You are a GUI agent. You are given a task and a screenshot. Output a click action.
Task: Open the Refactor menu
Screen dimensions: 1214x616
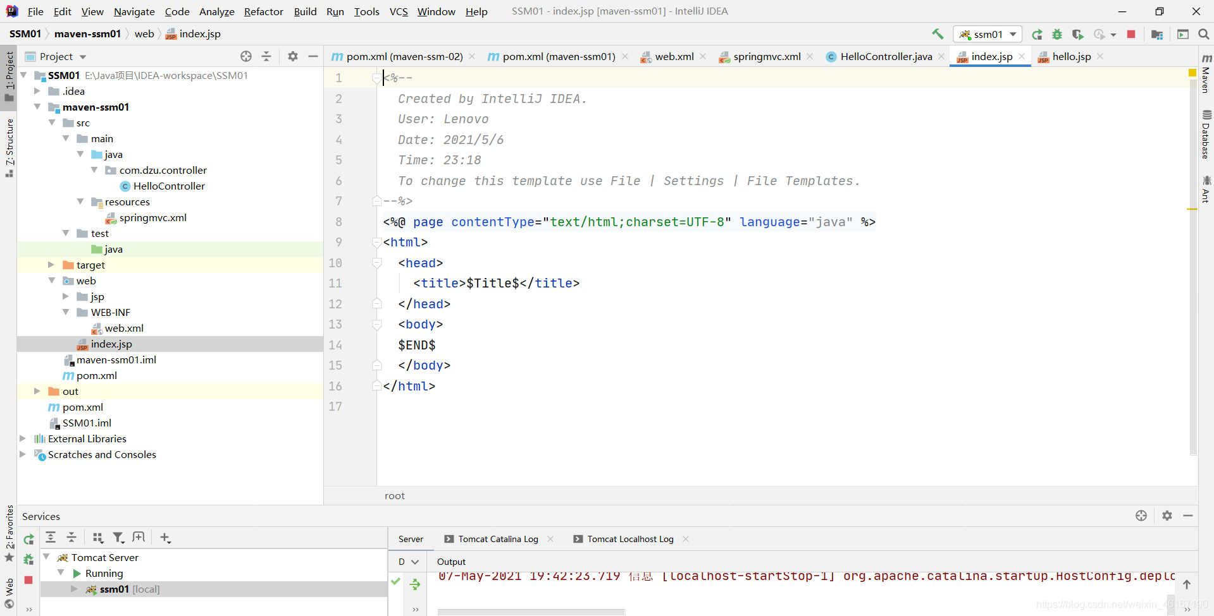coord(264,11)
